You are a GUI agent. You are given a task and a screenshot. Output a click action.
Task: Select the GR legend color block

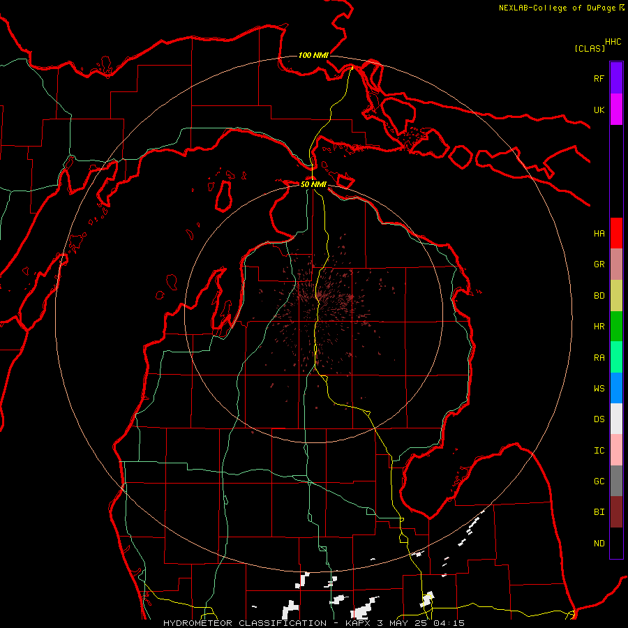[x=616, y=264]
